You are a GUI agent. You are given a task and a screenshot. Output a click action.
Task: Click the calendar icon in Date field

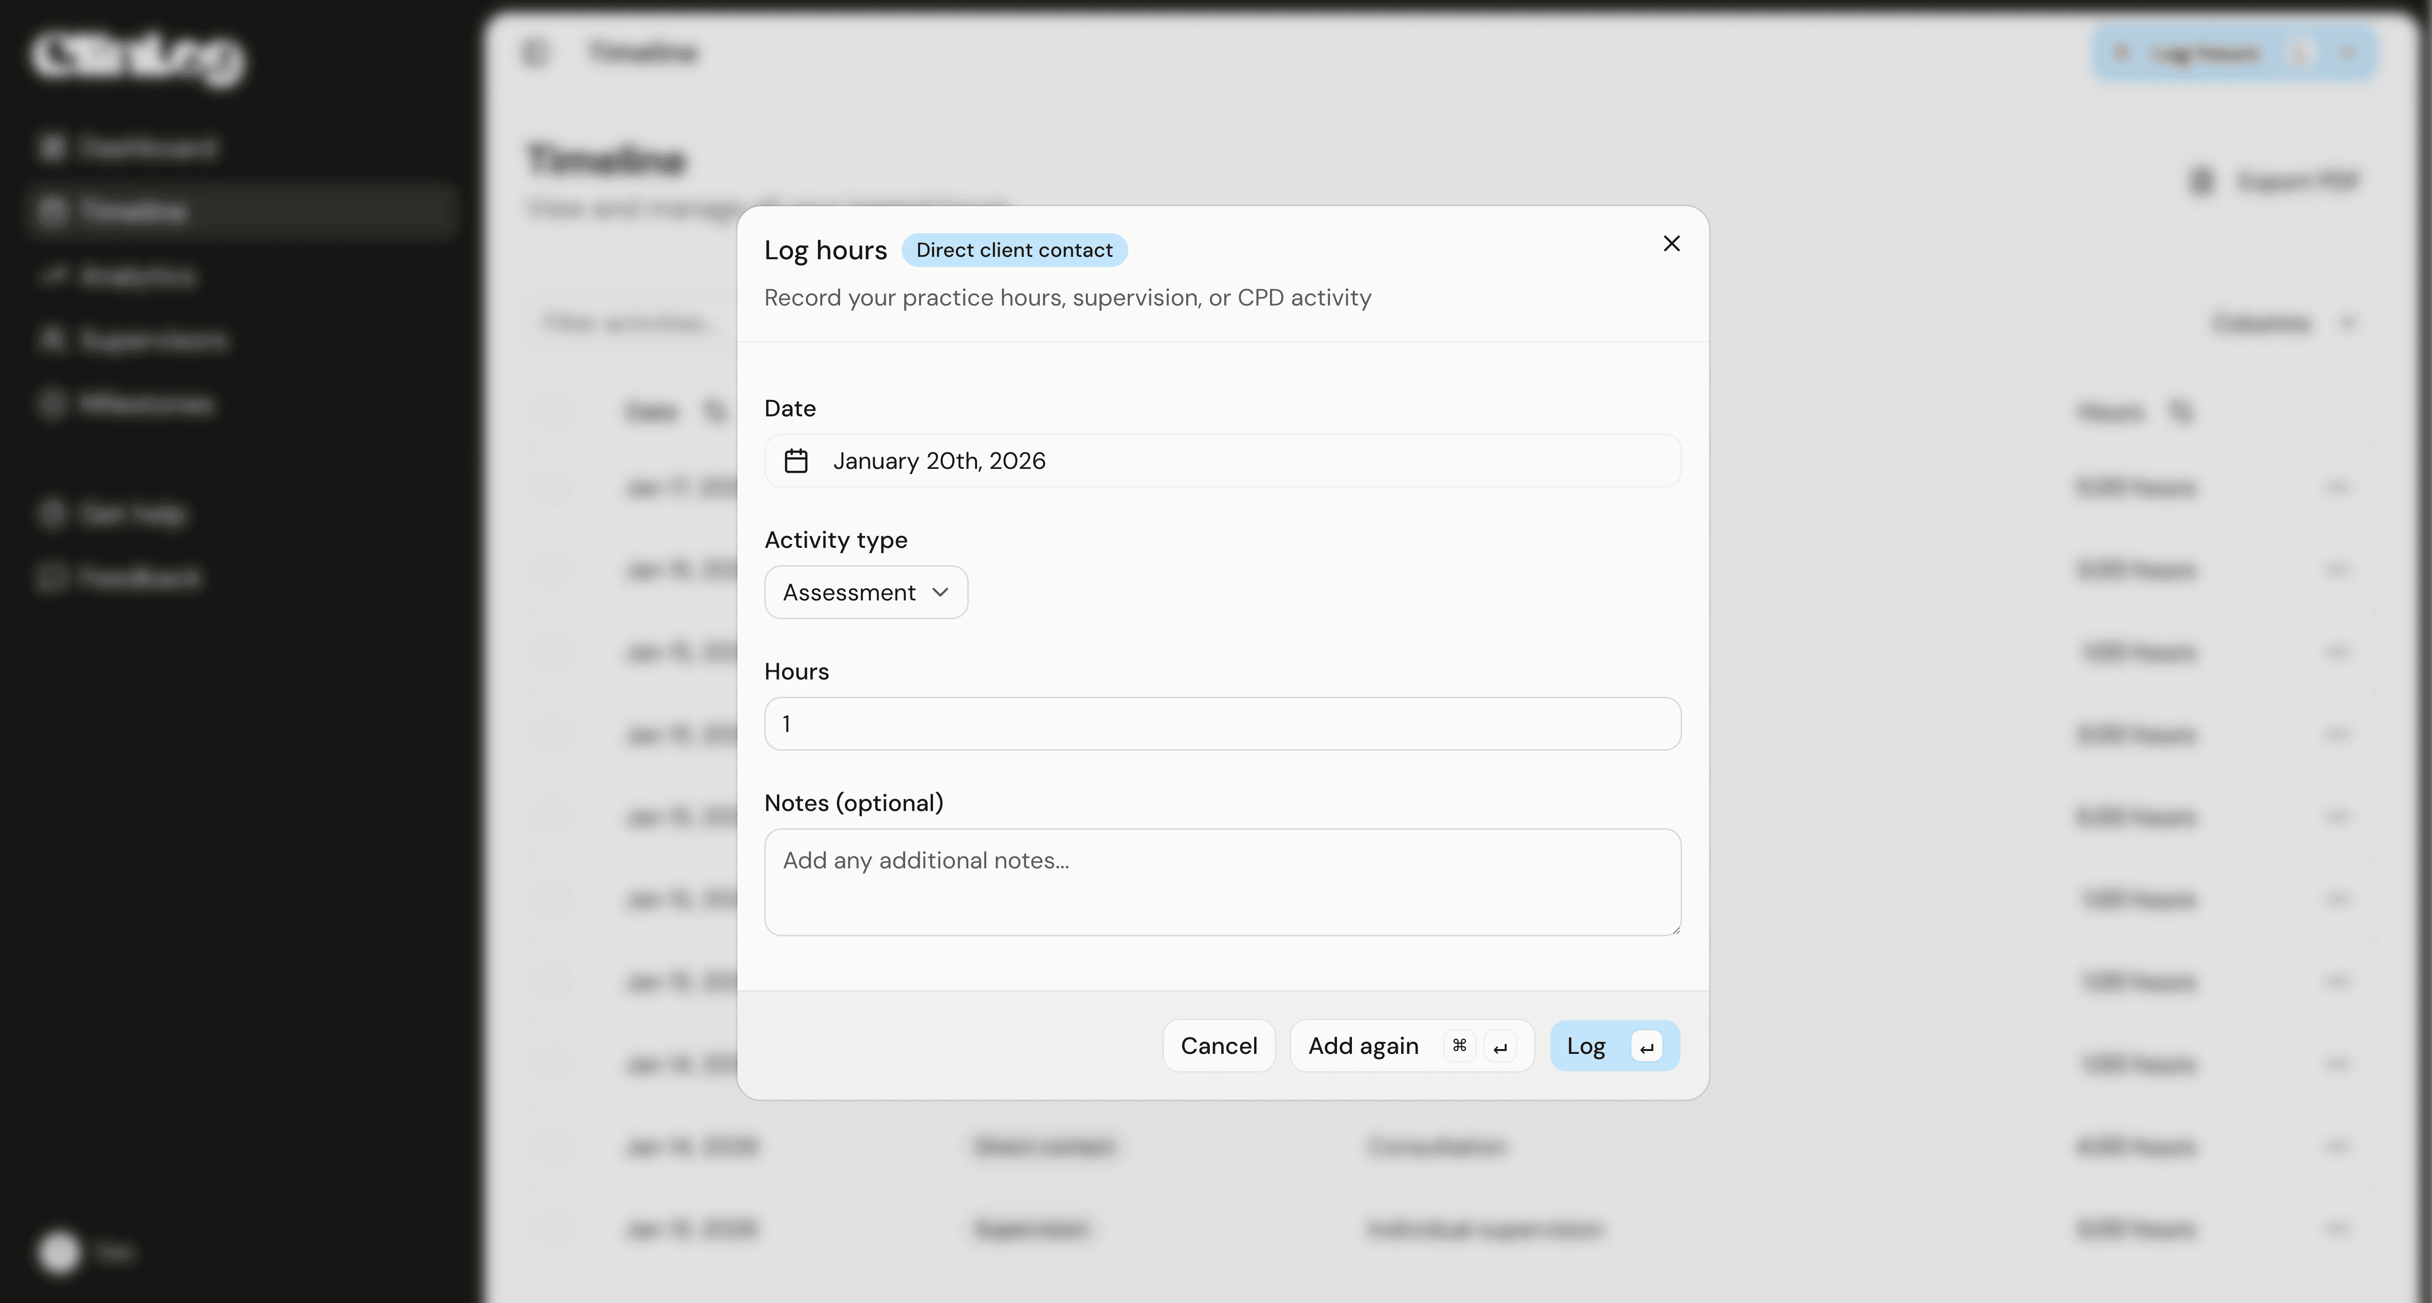tap(796, 461)
